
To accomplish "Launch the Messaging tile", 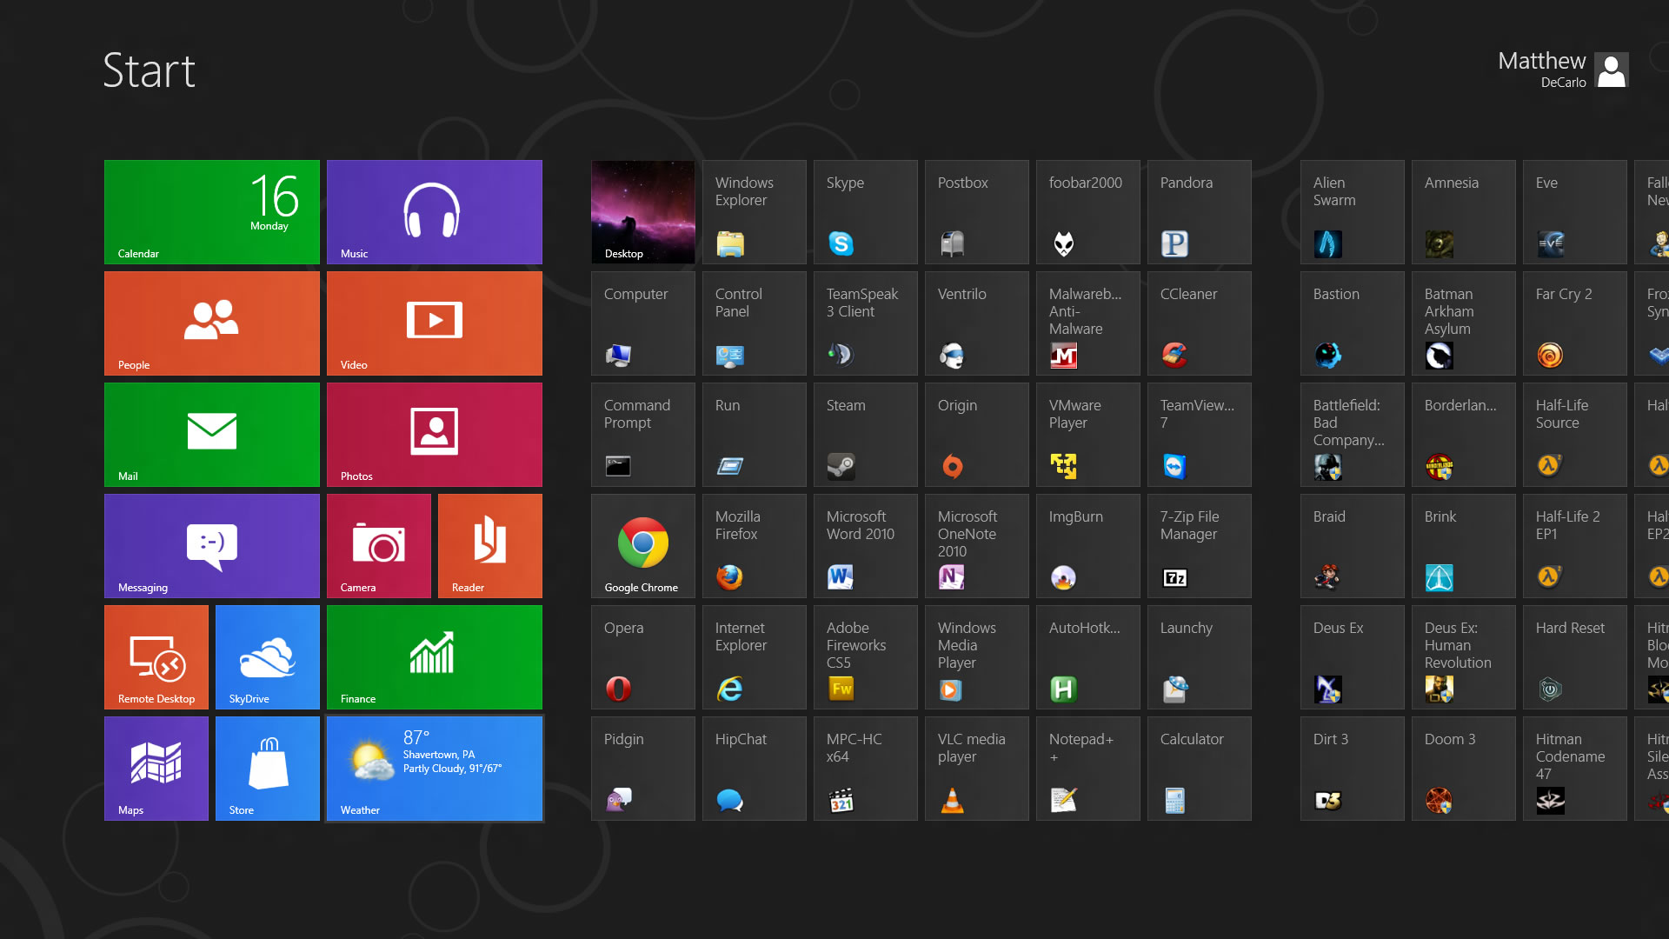I will coord(212,546).
